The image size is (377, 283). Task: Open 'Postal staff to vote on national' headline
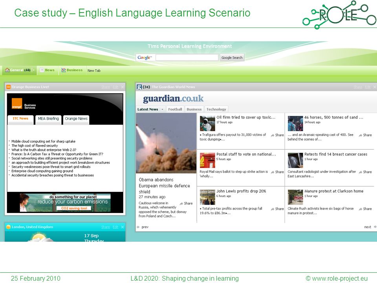pyautogui.click(x=246, y=154)
